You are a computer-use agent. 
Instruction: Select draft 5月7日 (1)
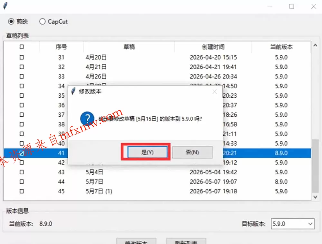[99, 191]
